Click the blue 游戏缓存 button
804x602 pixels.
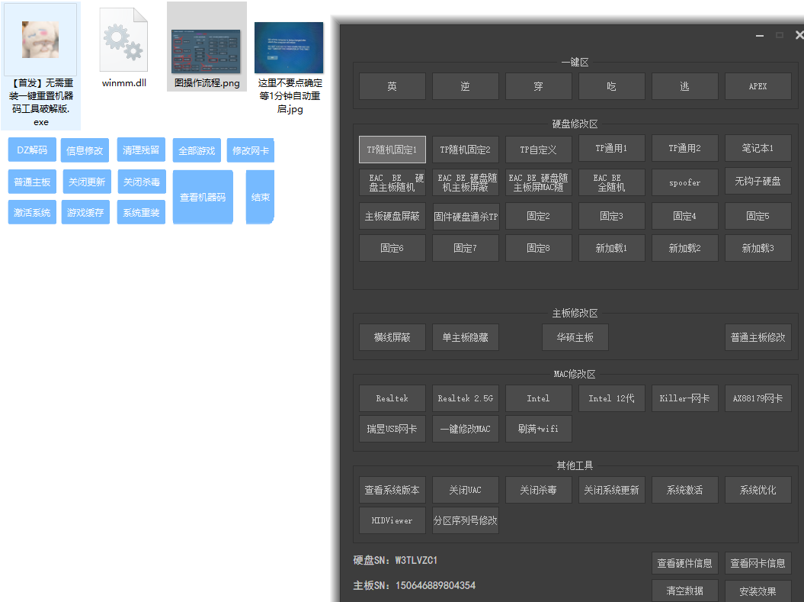coord(85,213)
